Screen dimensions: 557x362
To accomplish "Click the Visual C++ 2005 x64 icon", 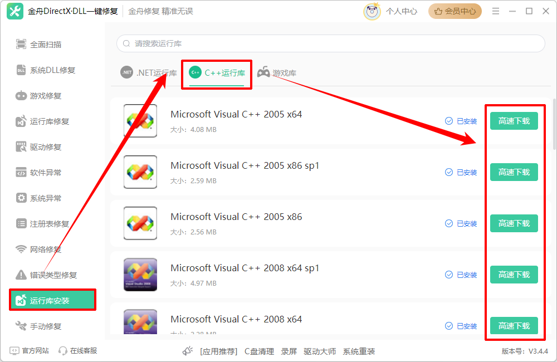I will pos(140,121).
